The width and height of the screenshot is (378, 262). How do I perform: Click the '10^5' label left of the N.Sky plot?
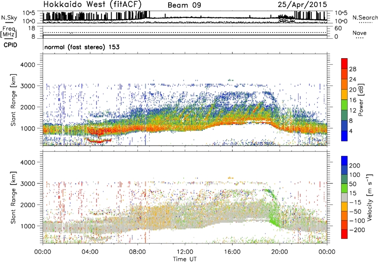click(x=29, y=13)
